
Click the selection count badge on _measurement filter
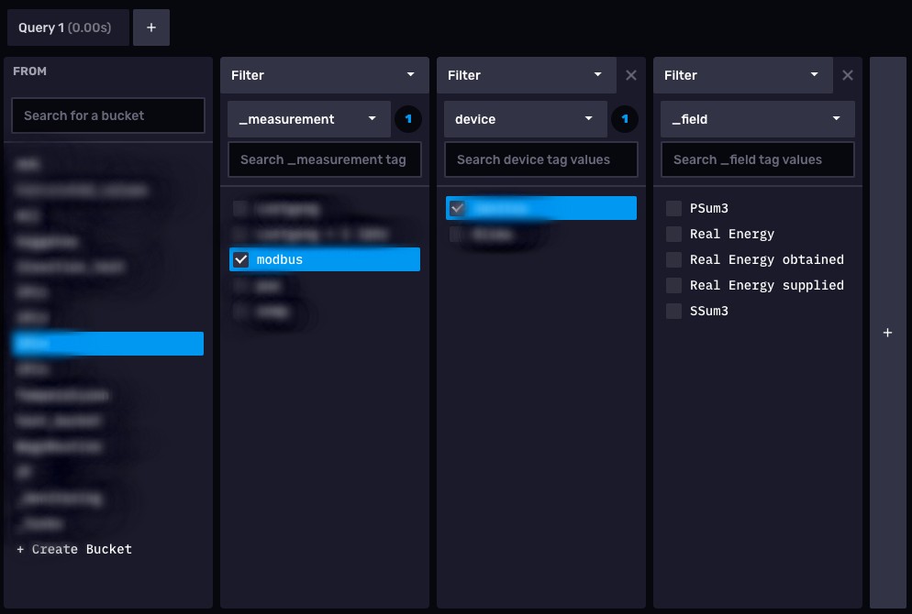[408, 119]
